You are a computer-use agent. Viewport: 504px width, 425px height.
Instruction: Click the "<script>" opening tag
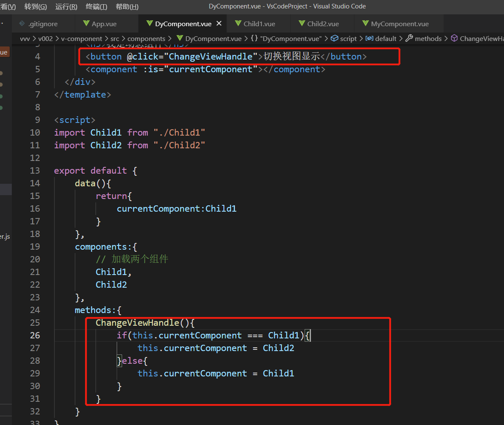(x=75, y=120)
